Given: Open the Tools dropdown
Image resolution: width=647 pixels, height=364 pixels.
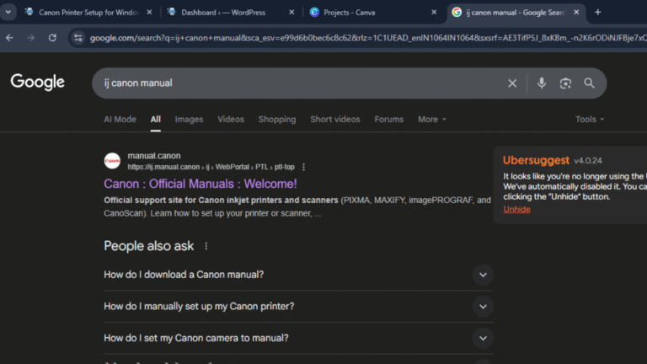Looking at the screenshot, I should tap(590, 120).
